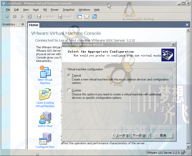Minimize the VMware console window
192x156 pixels.
click(179, 3)
